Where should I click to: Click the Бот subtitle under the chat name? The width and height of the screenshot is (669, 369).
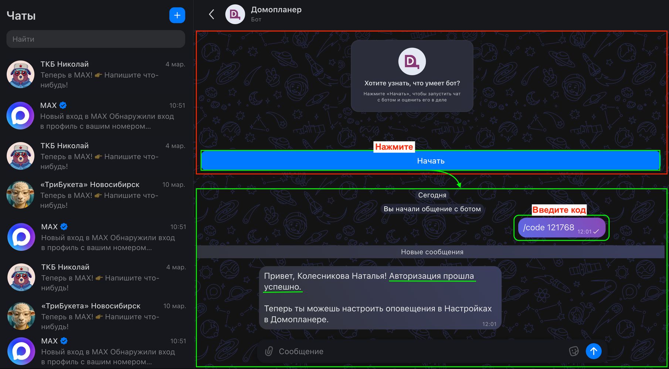click(256, 20)
